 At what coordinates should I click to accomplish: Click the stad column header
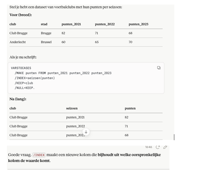[x=44, y=24]
